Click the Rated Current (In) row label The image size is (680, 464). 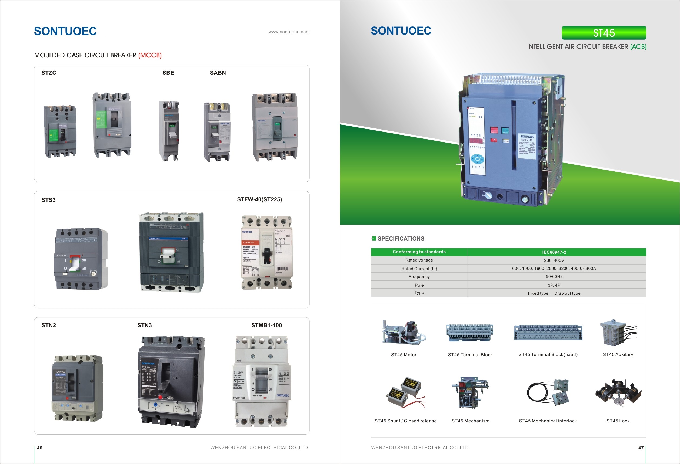click(419, 269)
